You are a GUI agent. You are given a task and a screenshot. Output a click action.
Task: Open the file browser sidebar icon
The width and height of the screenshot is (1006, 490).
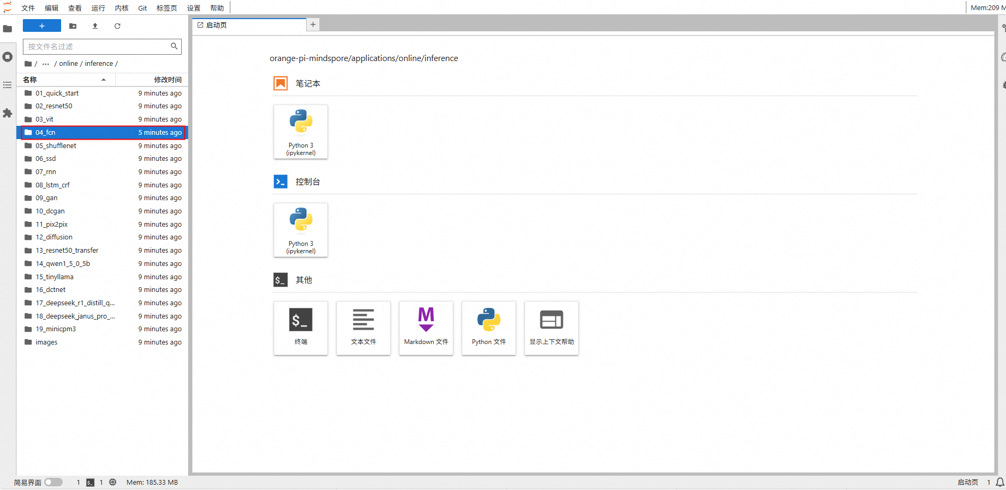pos(7,29)
